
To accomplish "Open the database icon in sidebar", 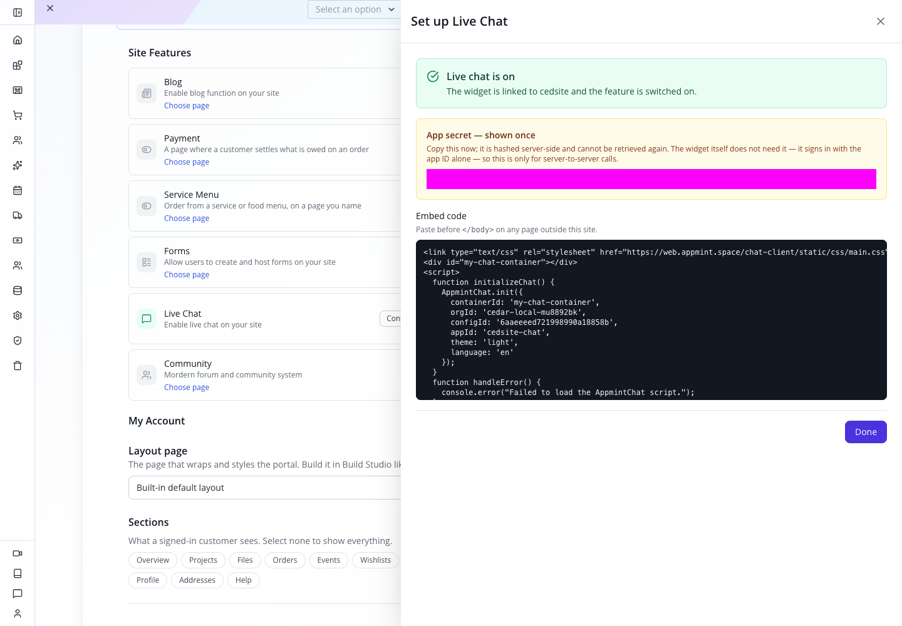I will point(18,290).
